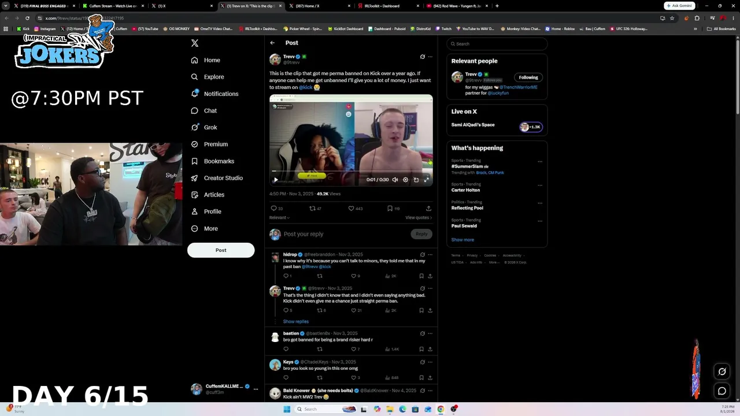The width and height of the screenshot is (740, 416).
Task: Expand Show replies under Trevv's comment
Action: pyautogui.click(x=295, y=322)
